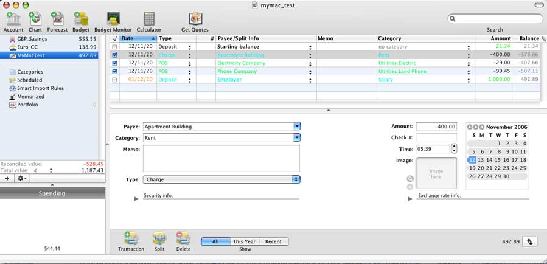
Task: Launch the Budget Monitor
Action: point(113,19)
